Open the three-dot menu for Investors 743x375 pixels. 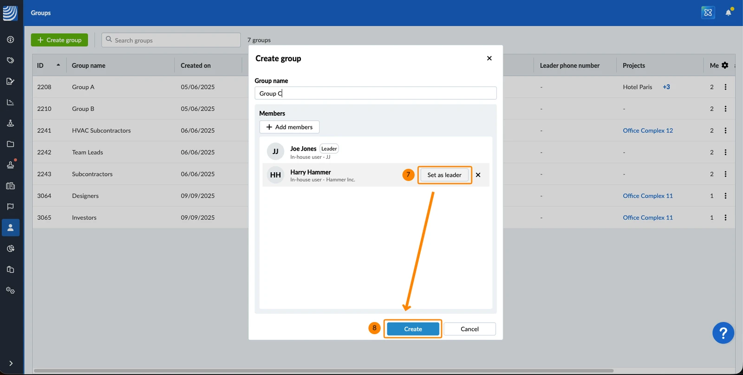coord(725,218)
